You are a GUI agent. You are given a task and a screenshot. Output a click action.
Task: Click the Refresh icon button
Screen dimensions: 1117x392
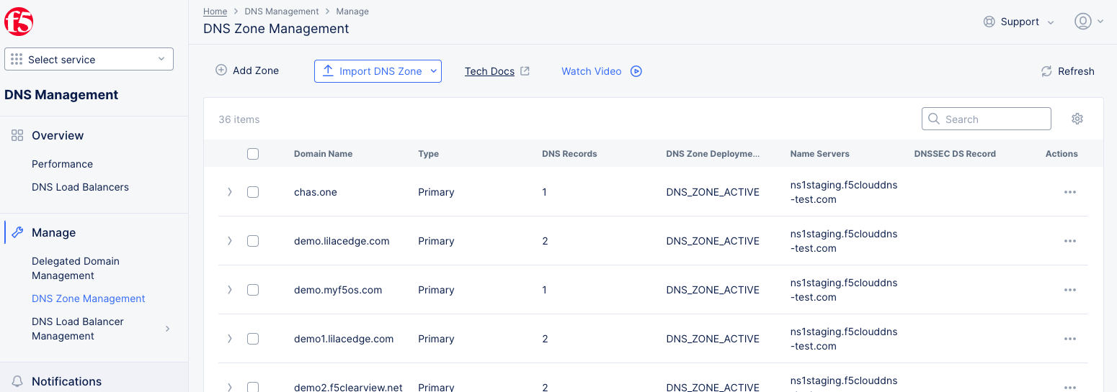tap(1046, 71)
